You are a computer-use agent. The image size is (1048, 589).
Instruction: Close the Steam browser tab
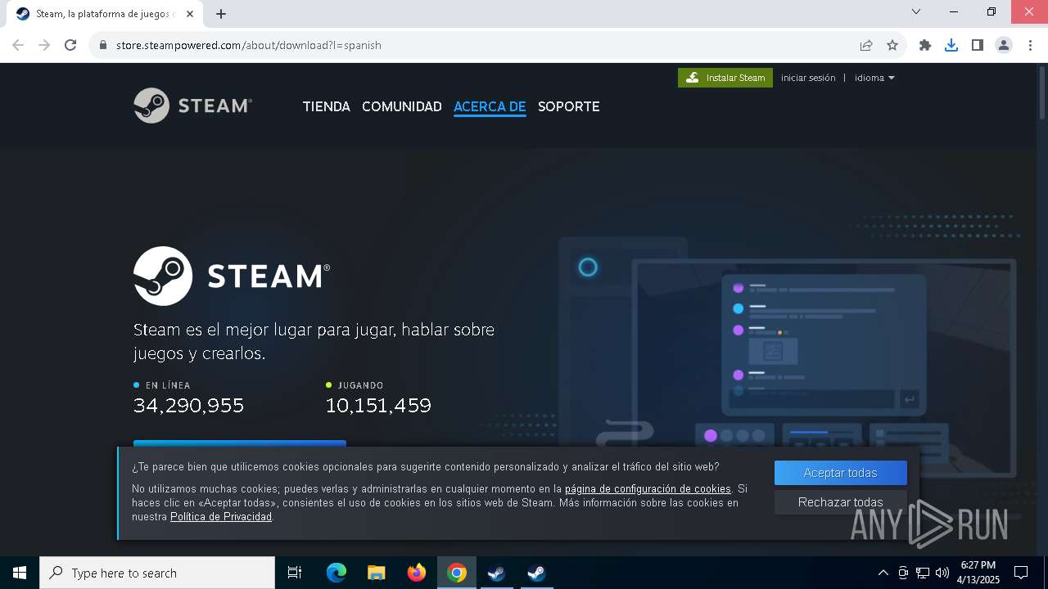[x=190, y=14]
